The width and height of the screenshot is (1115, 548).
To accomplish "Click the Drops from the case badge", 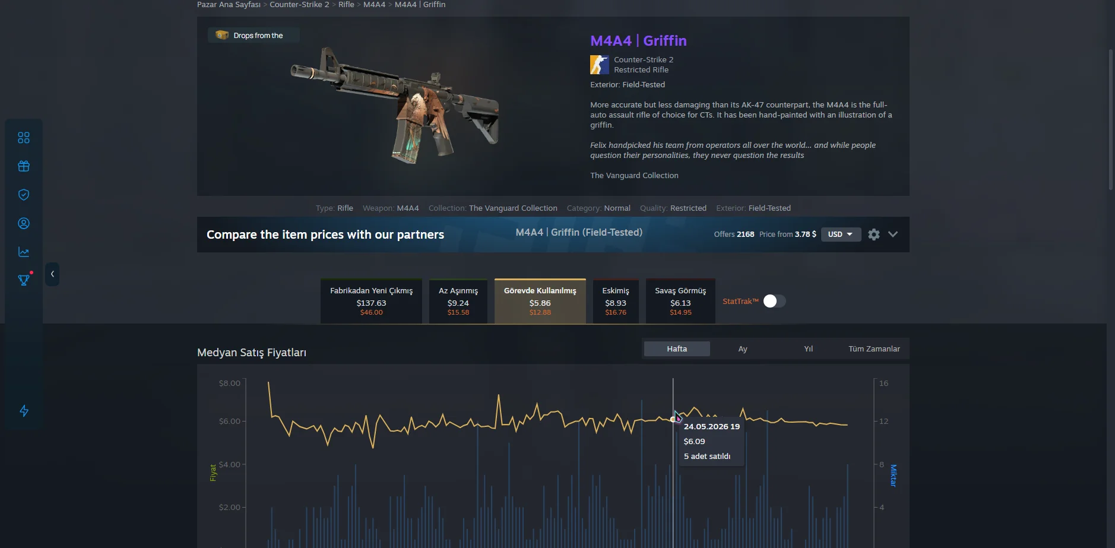I will click(254, 35).
